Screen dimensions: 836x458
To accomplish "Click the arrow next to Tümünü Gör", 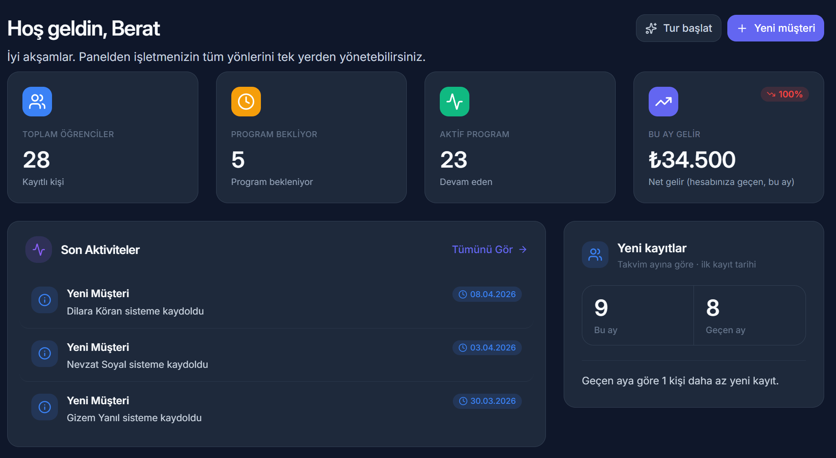I will (523, 250).
